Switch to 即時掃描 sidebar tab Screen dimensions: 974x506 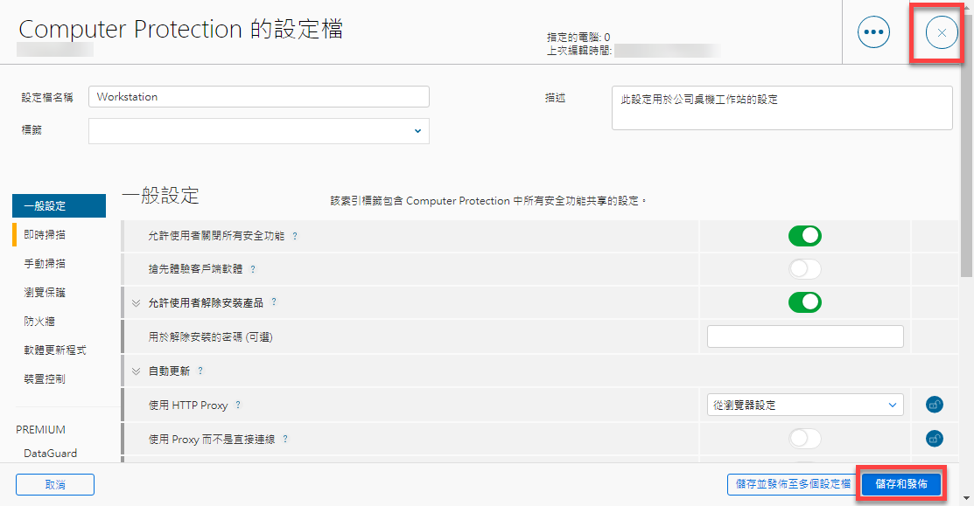[45, 235]
